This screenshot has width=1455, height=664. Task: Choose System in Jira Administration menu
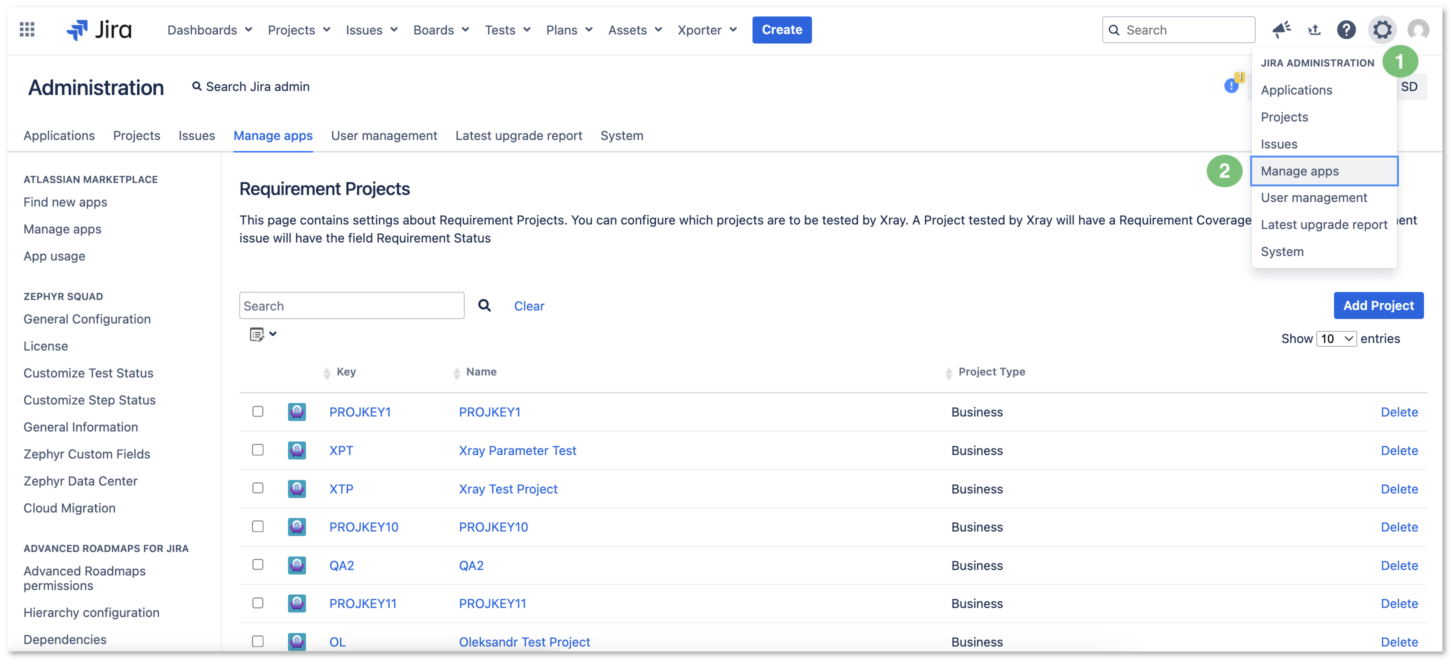pyautogui.click(x=1324, y=251)
